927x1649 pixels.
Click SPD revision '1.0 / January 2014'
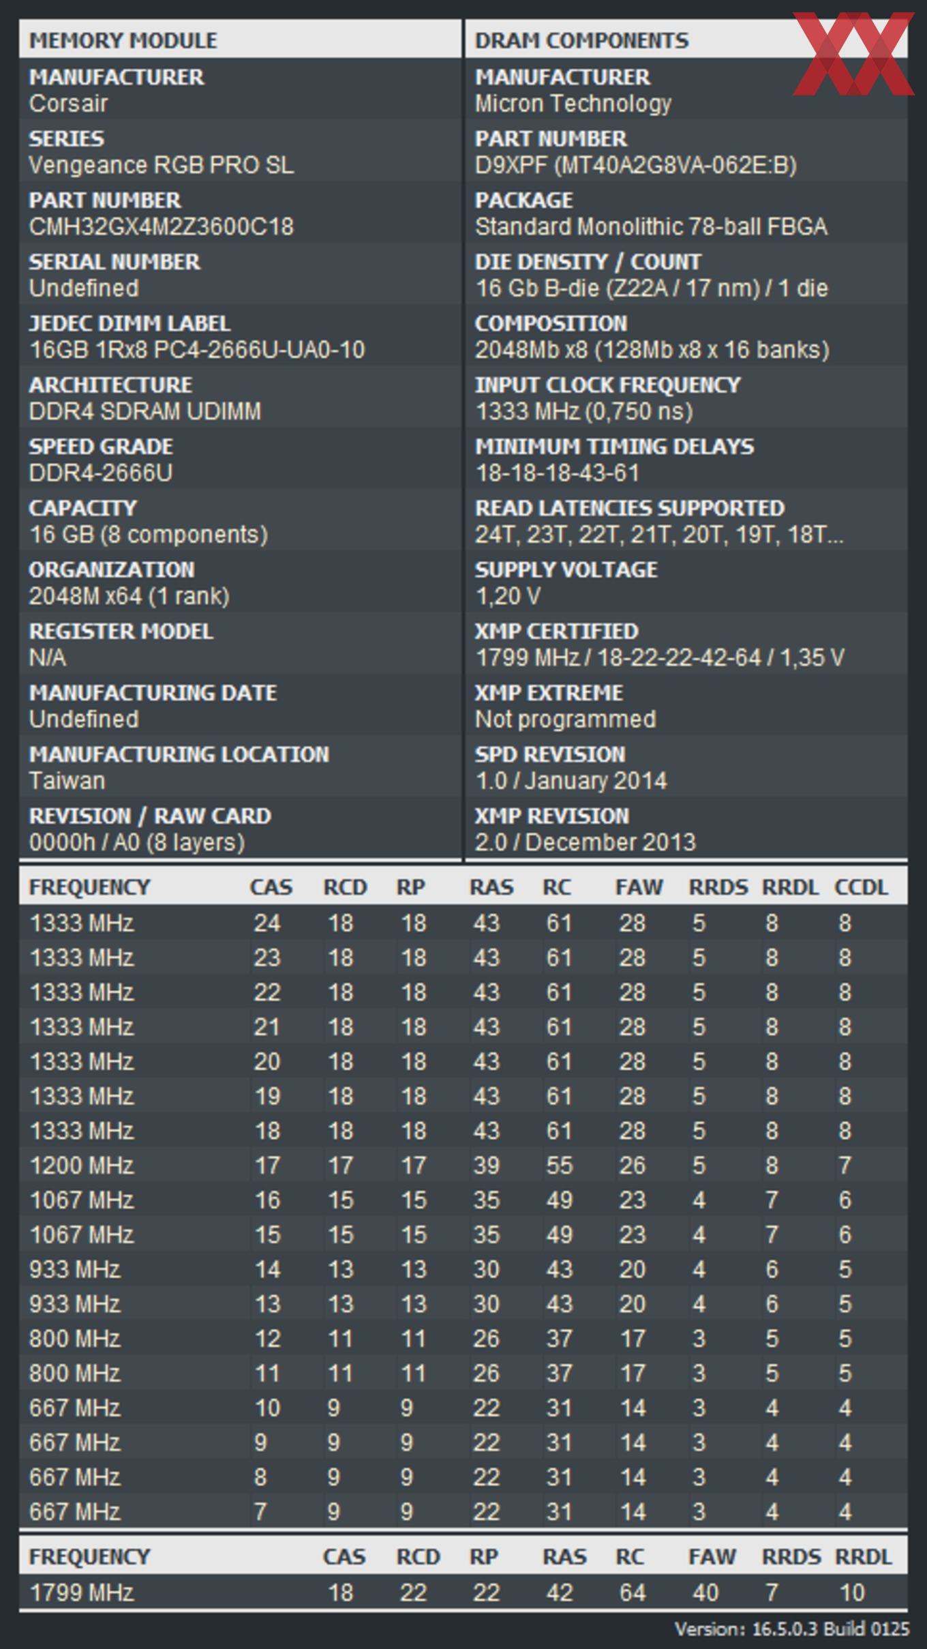pyautogui.click(x=571, y=781)
